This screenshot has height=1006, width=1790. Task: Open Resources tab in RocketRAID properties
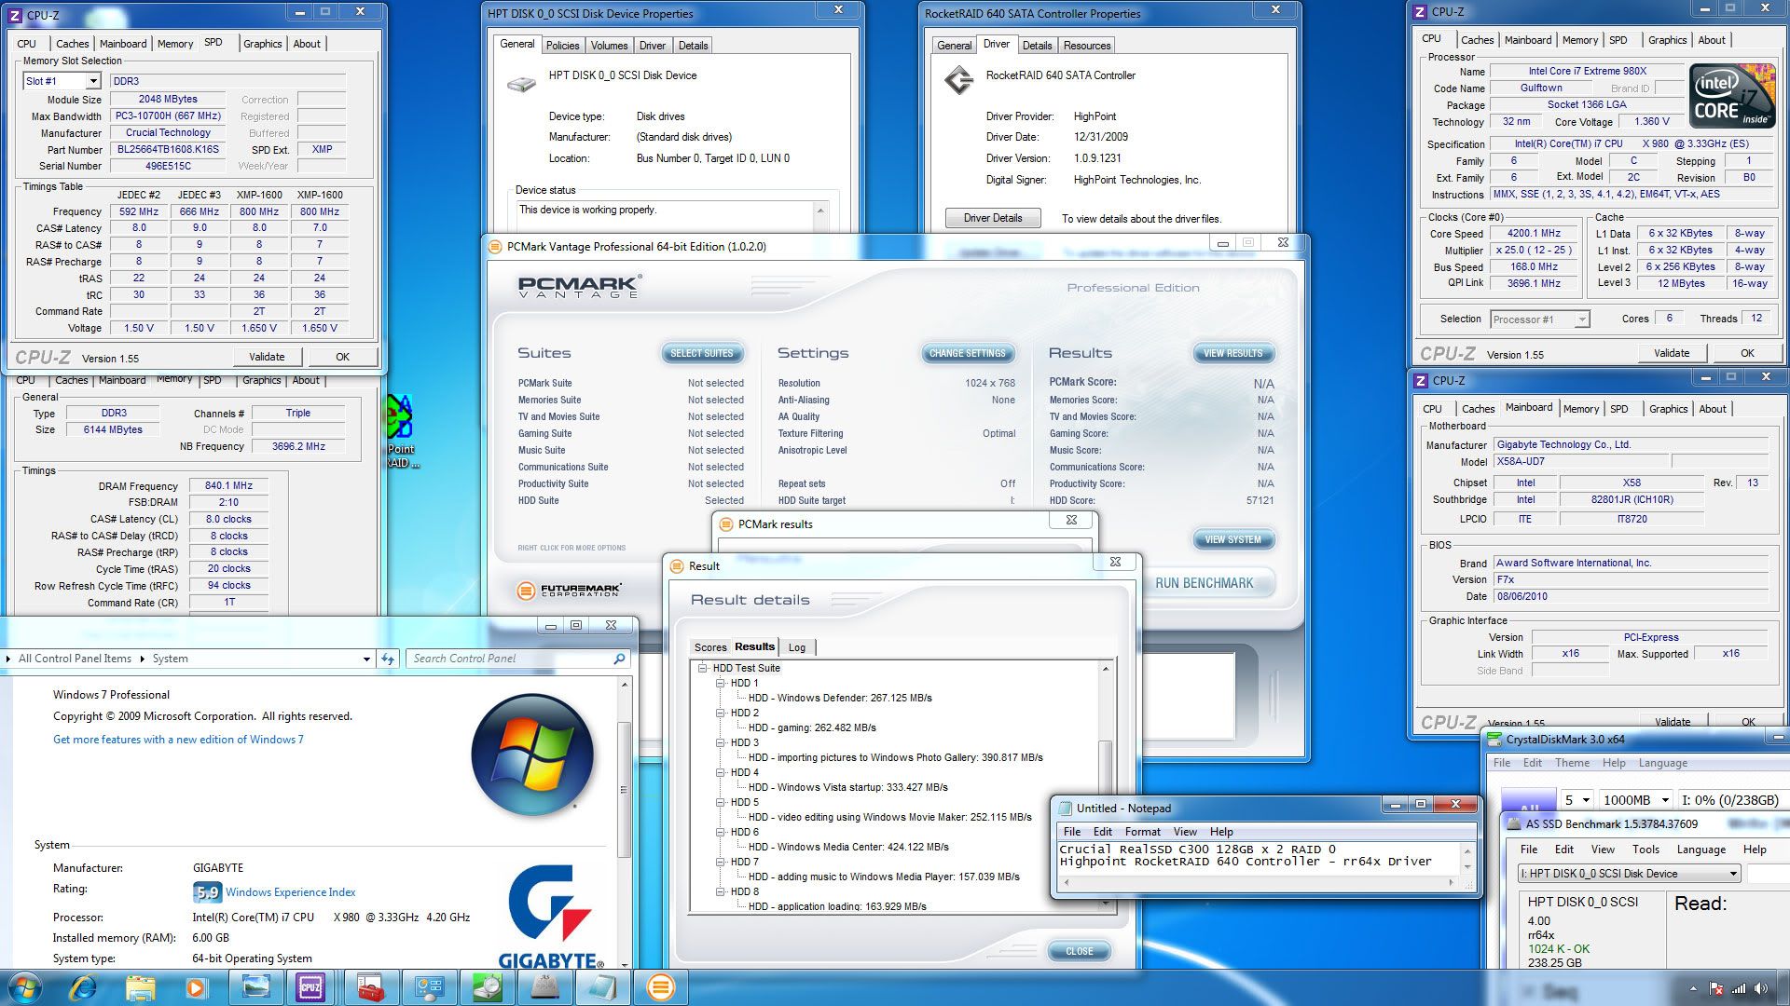pos(1087,46)
